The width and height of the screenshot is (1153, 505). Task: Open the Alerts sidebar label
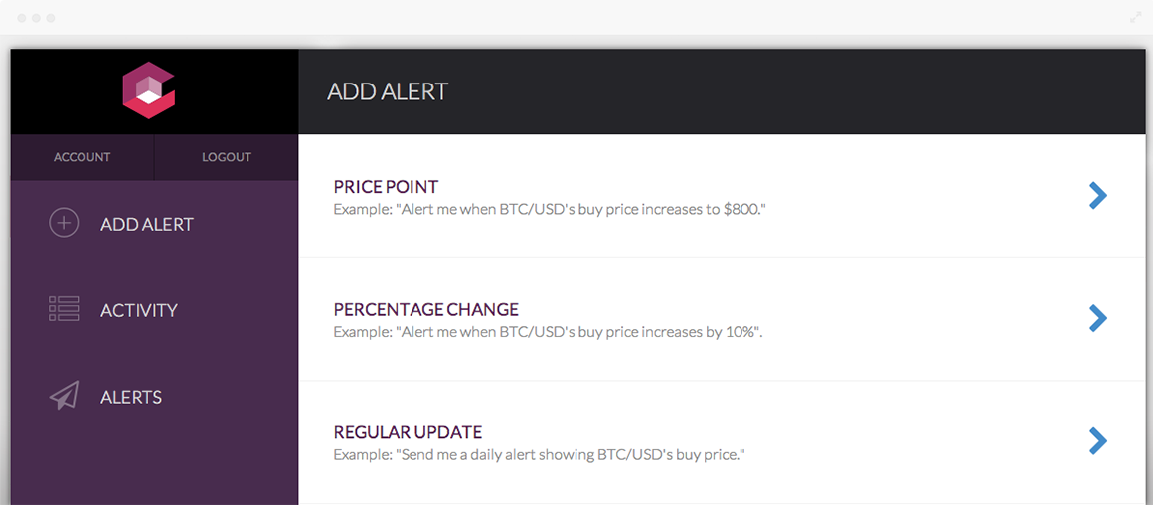click(x=131, y=397)
